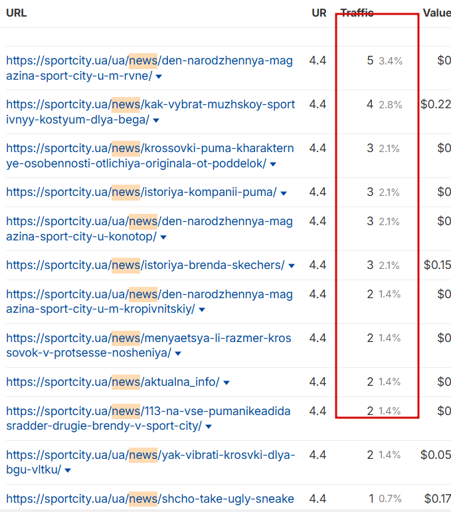This screenshot has height=512, width=451.
Task: Expand dropdown next to istoriya-brenda-skechers URL
Action: tap(292, 266)
